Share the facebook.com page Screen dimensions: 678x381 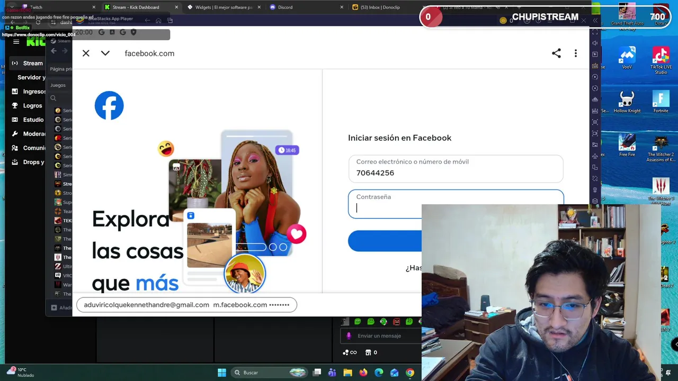point(556,53)
